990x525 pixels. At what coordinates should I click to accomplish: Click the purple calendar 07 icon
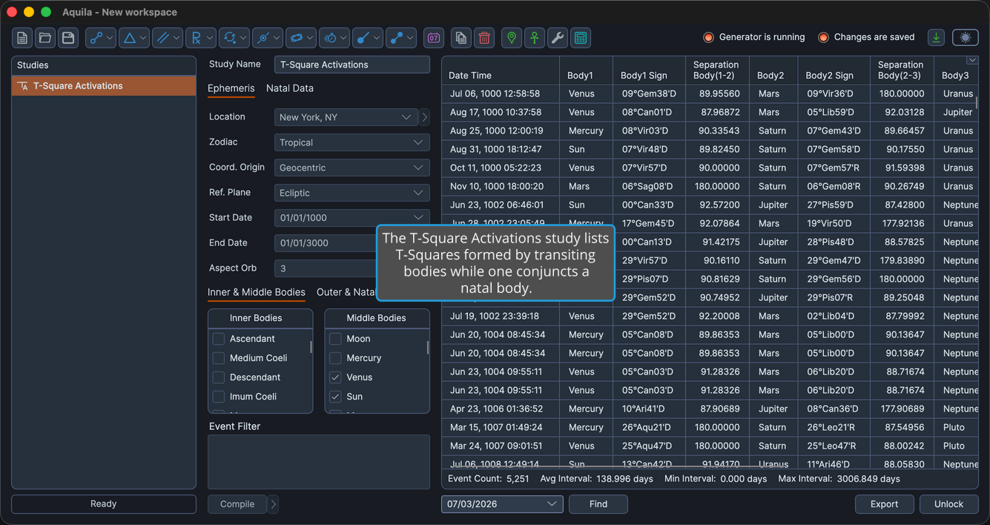click(434, 38)
